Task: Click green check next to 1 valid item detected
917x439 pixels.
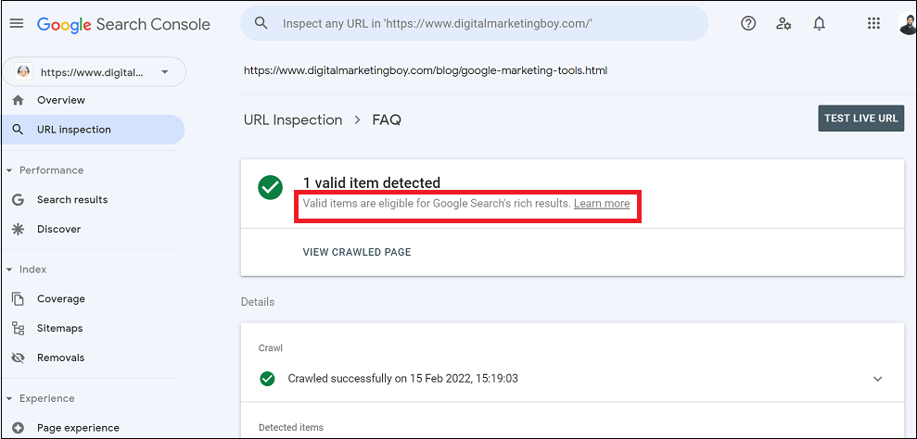Action: 270,187
